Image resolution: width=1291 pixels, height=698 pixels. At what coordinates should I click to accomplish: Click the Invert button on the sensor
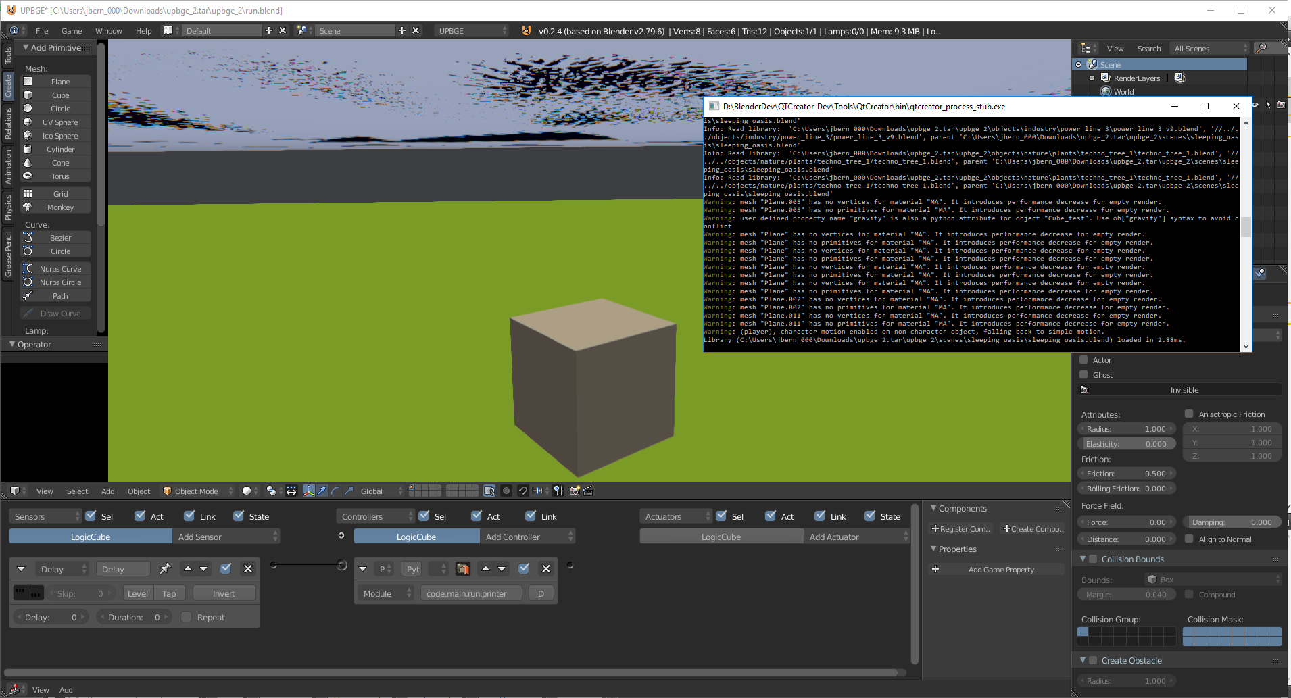(224, 593)
